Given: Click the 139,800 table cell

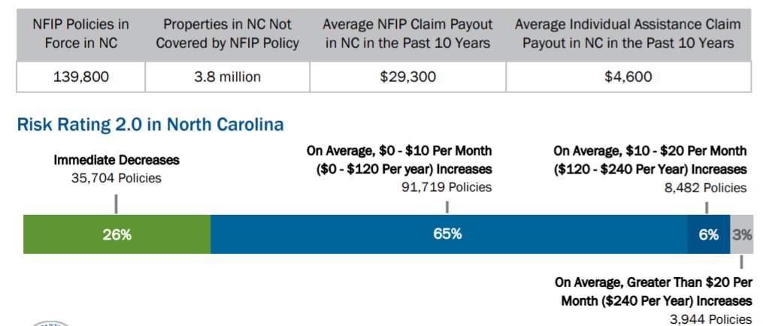Looking at the screenshot, I should pyautogui.click(x=80, y=77).
